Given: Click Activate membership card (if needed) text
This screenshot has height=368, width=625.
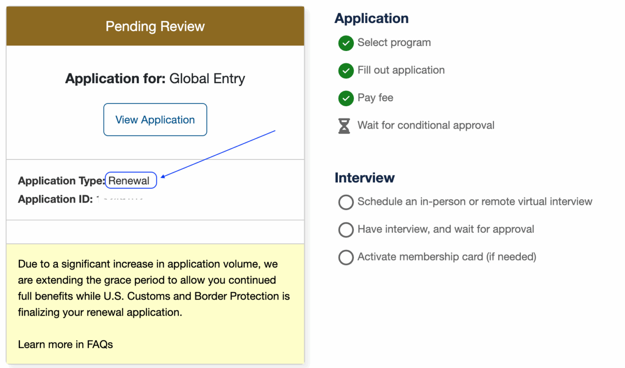Looking at the screenshot, I should 447,256.
